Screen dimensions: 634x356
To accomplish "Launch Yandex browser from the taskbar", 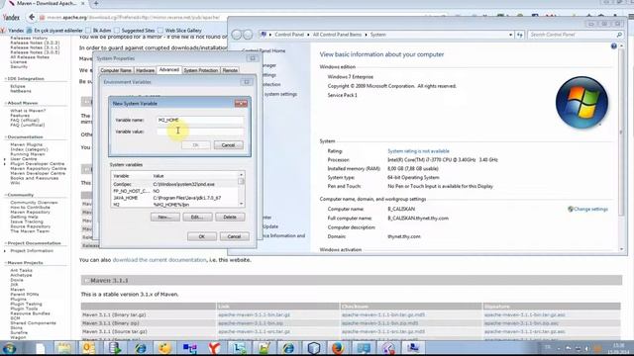I will (214, 348).
